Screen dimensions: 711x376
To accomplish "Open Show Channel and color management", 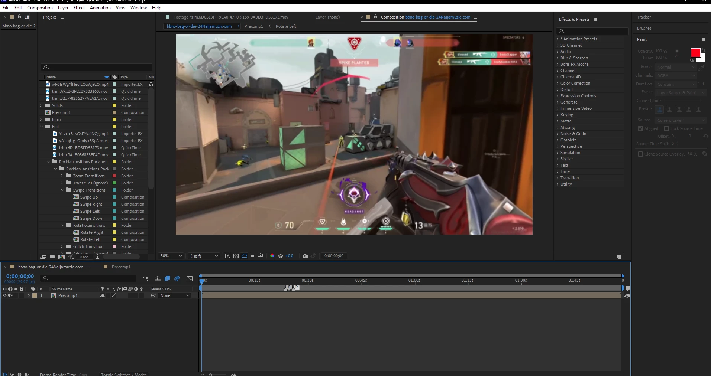I will point(272,256).
